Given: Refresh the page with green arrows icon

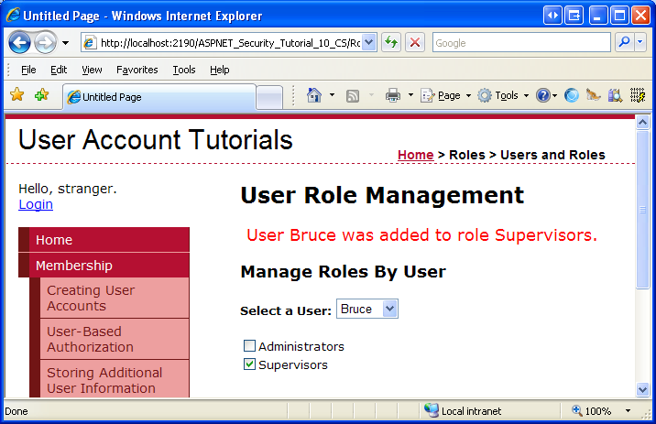Looking at the screenshot, I should tap(391, 42).
